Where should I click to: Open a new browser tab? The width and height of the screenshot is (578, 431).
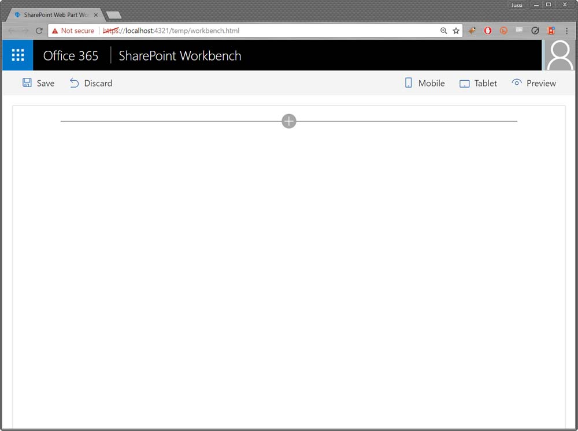click(114, 15)
